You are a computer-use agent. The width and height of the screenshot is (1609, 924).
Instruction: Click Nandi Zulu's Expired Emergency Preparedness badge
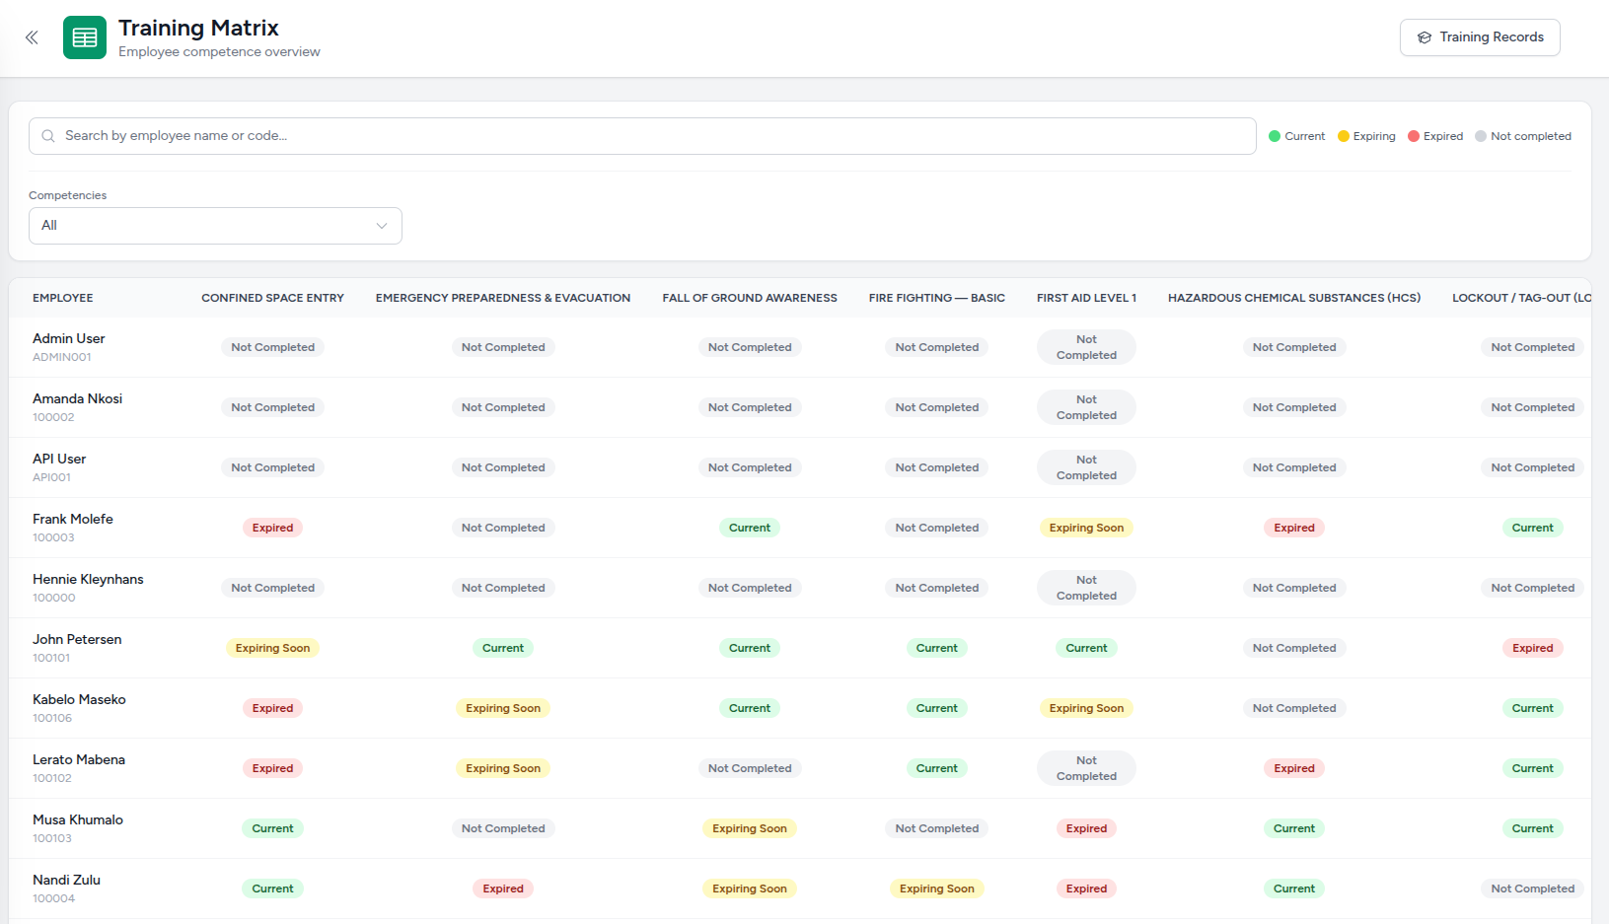click(x=503, y=888)
